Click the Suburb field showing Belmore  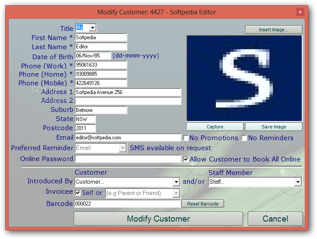[101, 110]
